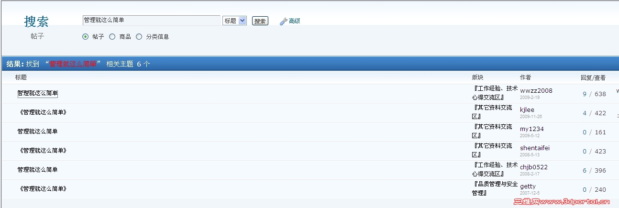Open the board 『品质管理与安全管理』 in getty's row

(495, 189)
